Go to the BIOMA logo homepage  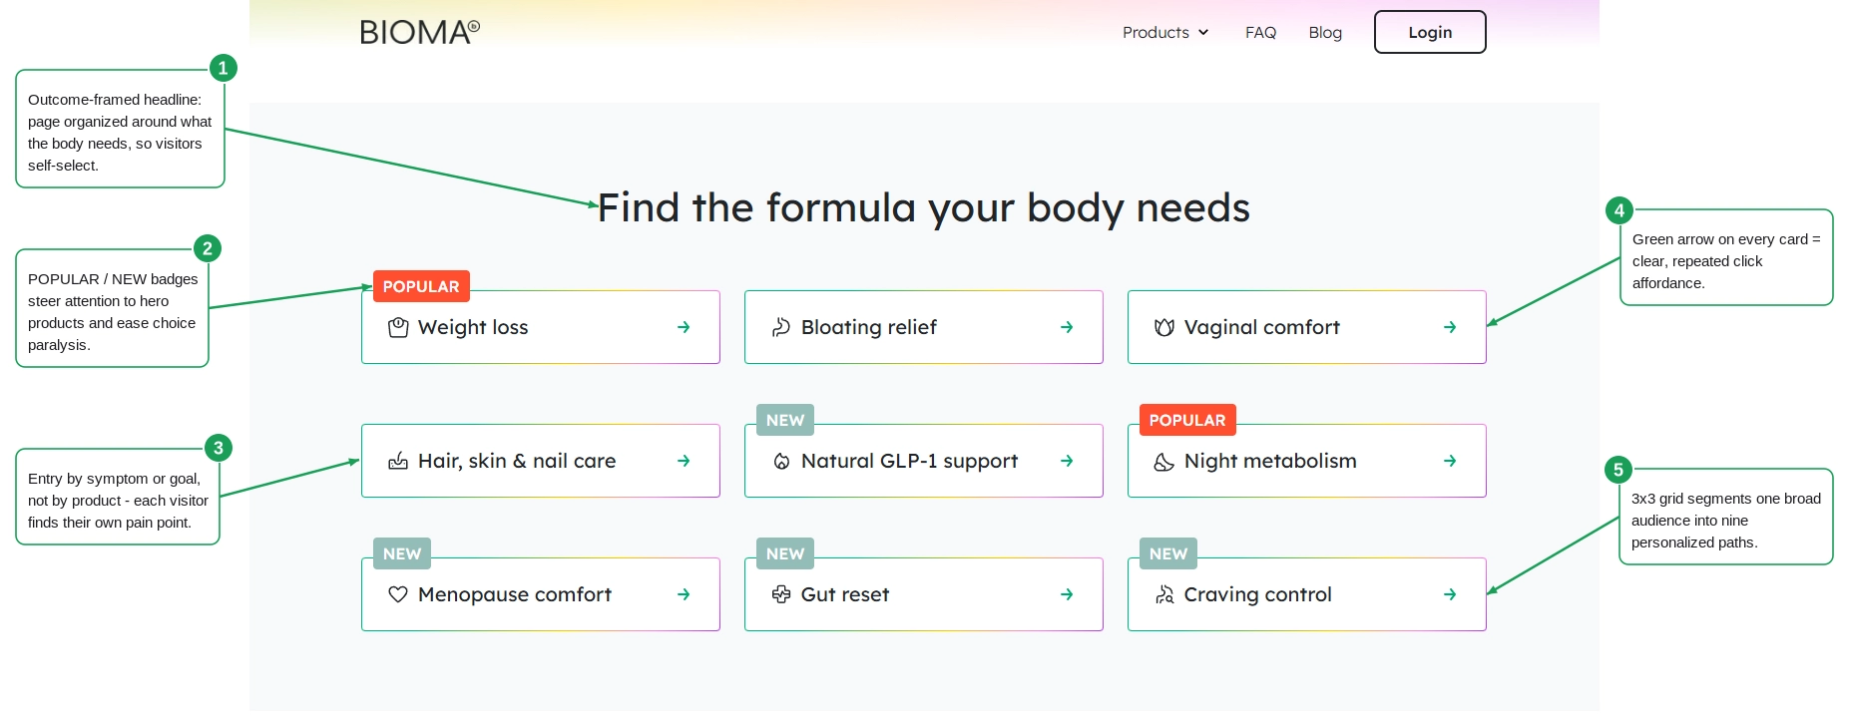coord(420,32)
